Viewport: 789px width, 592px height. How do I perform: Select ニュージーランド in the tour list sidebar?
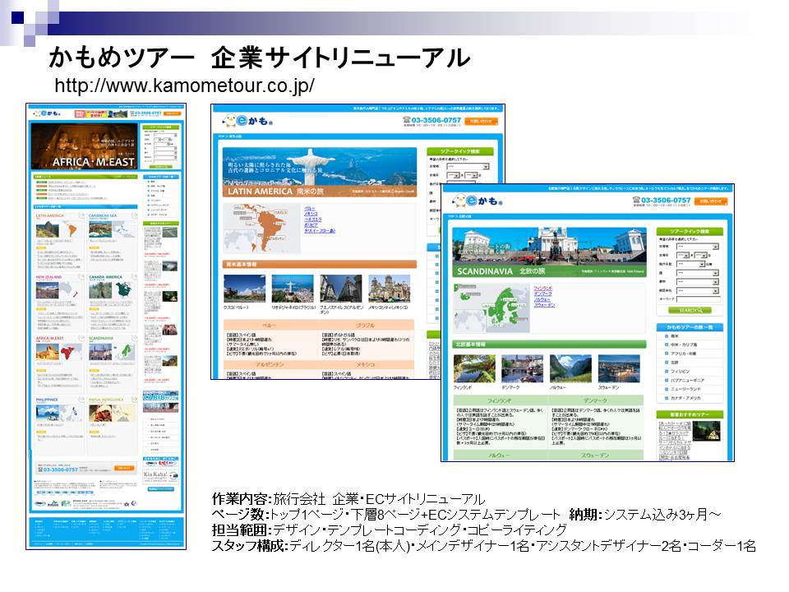[686, 389]
